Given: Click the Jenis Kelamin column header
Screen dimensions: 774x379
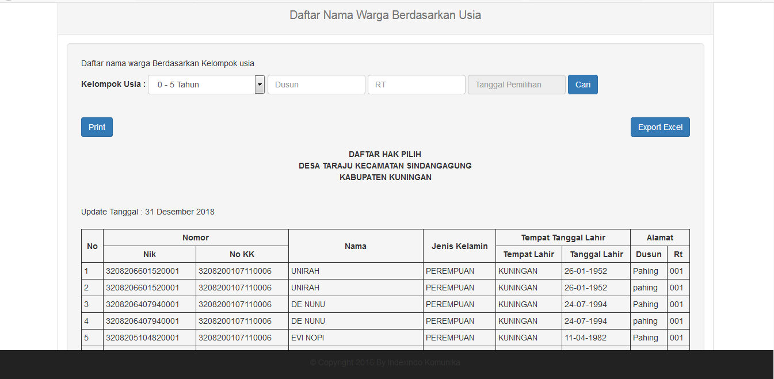Looking at the screenshot, I should 459,246.
